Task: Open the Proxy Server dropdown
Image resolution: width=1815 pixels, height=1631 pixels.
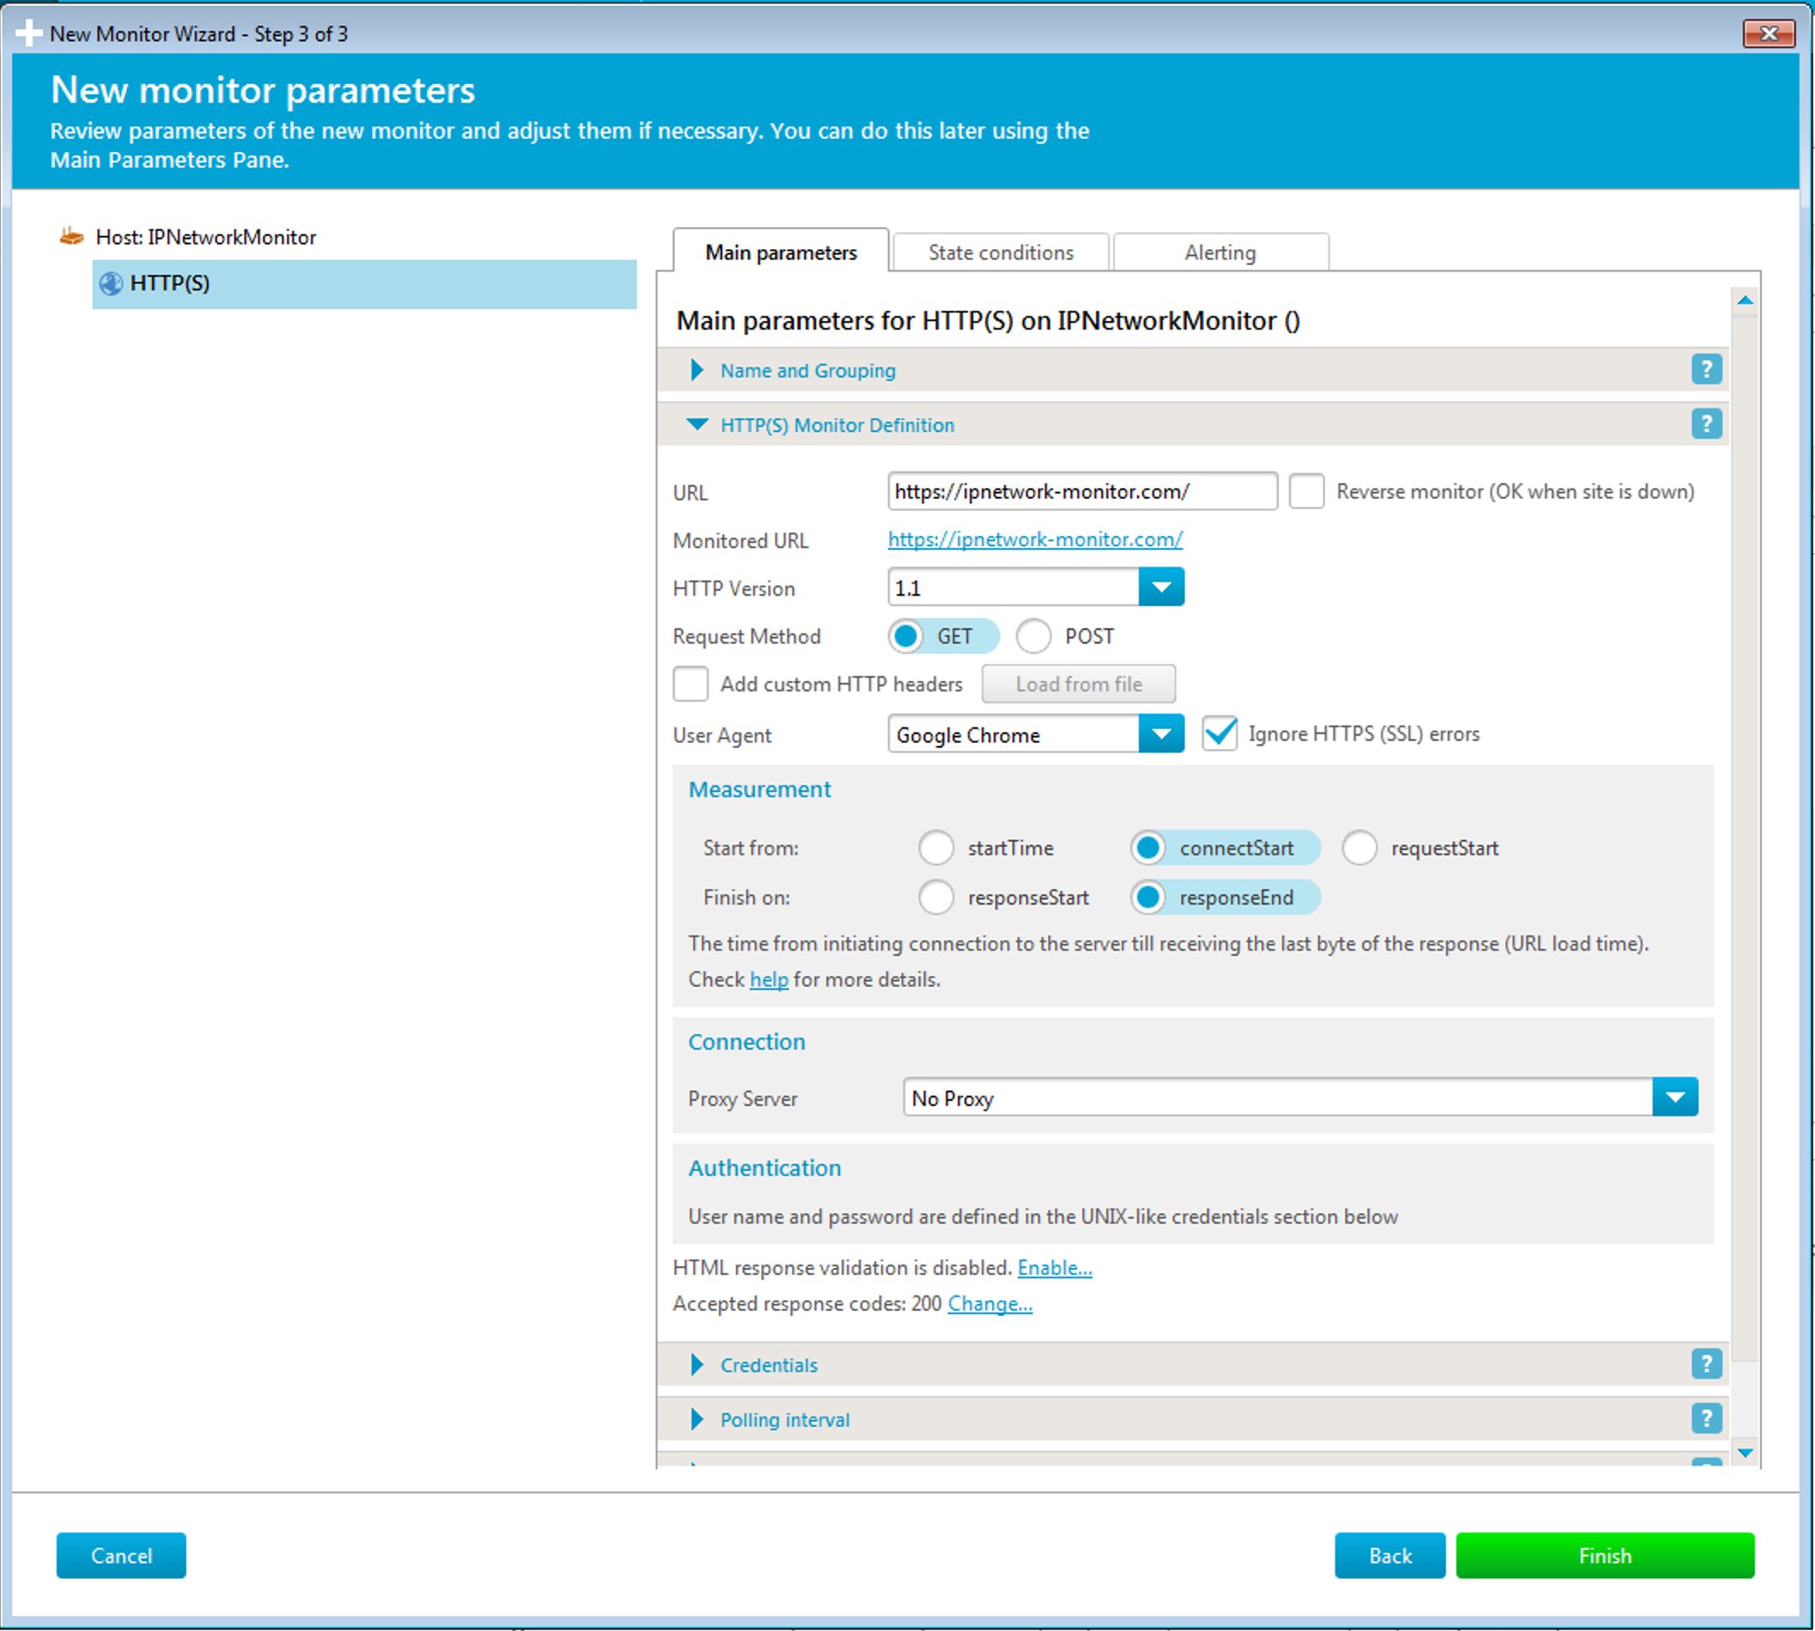Action: click(x=1675, y=1098)
